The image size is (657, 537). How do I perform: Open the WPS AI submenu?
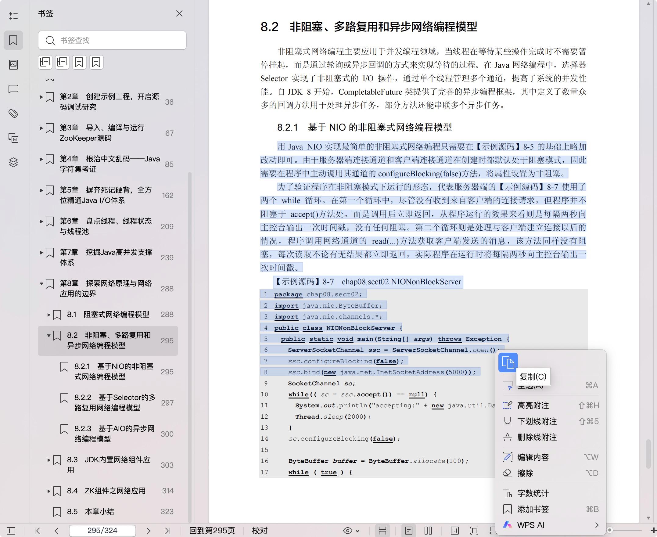(x=551, y=525)
